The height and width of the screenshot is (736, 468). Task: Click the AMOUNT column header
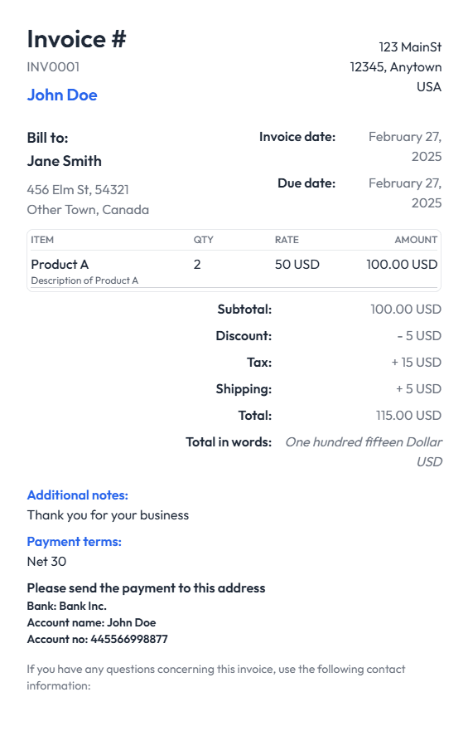pos(416,240)
